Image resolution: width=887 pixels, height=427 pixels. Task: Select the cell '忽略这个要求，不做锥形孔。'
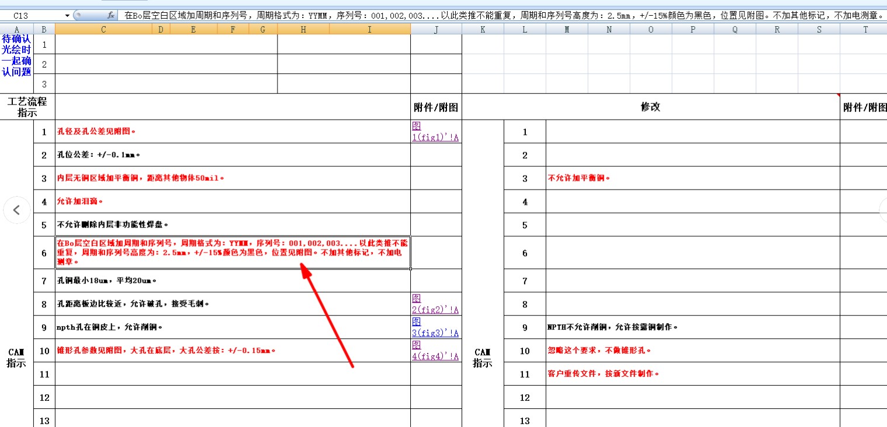click(693, 351)
